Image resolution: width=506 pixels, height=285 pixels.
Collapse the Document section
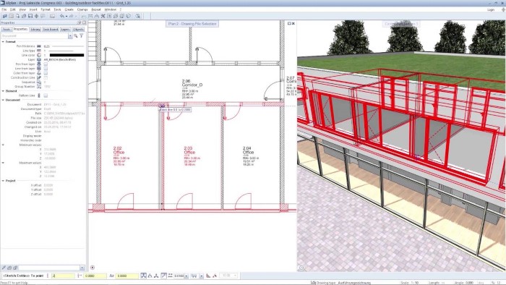coord(3,101)
